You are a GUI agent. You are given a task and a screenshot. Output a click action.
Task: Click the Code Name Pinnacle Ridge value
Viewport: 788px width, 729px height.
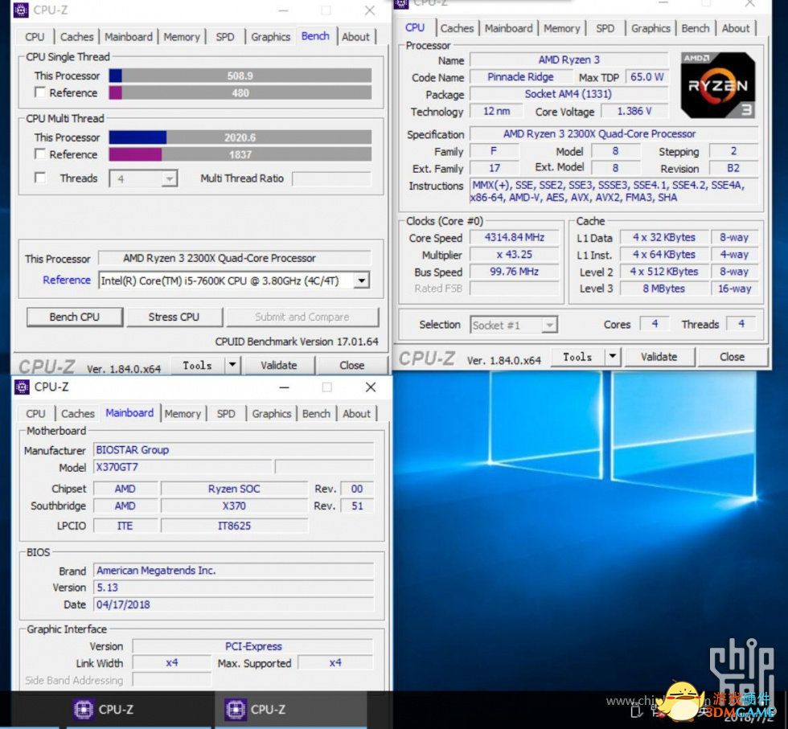521,77
